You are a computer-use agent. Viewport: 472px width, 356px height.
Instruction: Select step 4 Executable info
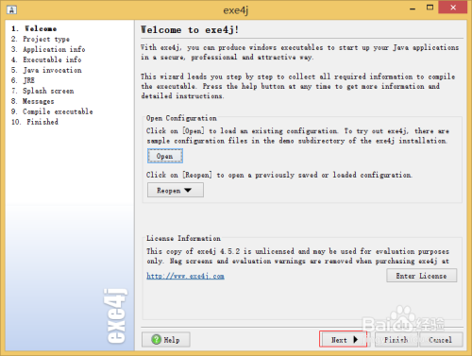point(46,59)
